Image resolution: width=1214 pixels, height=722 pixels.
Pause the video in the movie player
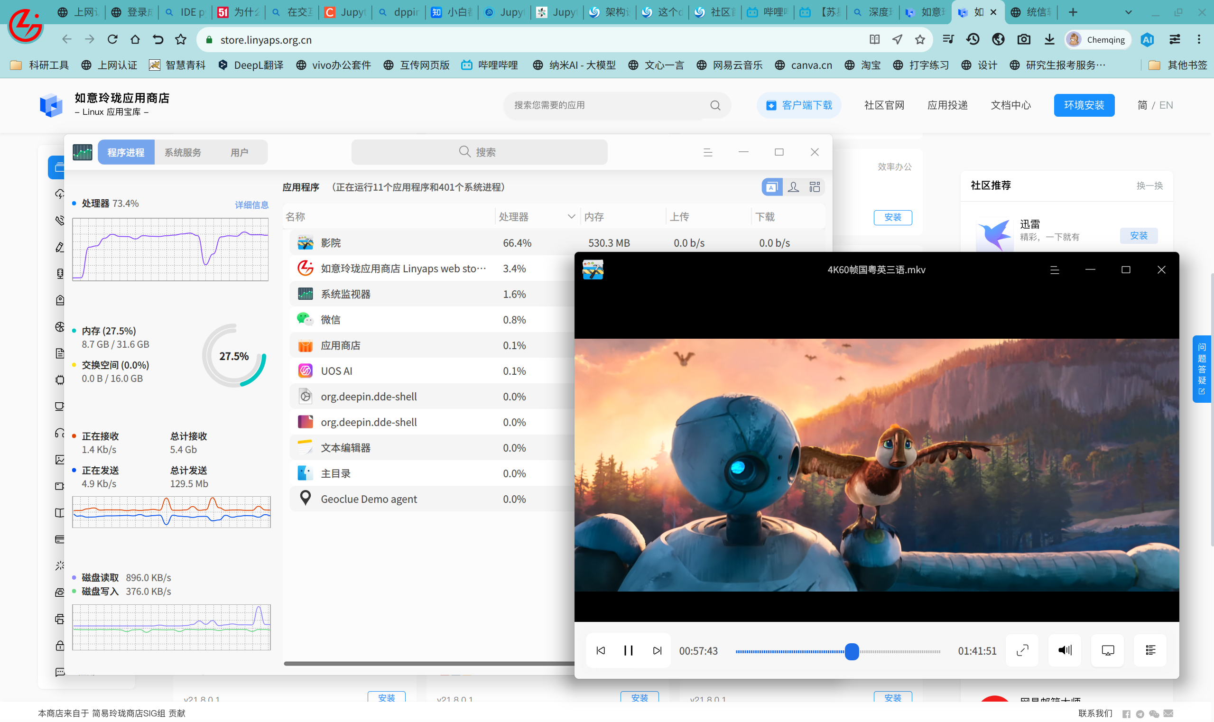coord(628,650)
